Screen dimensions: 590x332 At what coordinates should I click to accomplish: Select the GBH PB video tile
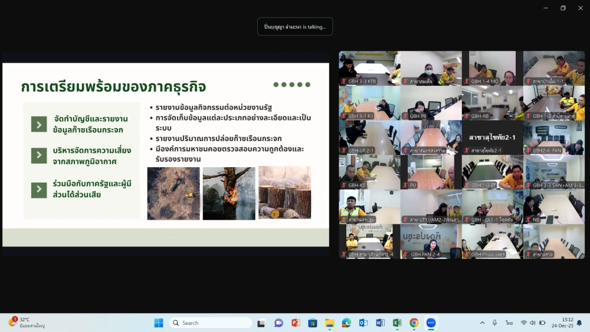click(431, 103)
